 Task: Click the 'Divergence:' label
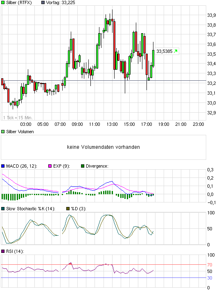97,166
